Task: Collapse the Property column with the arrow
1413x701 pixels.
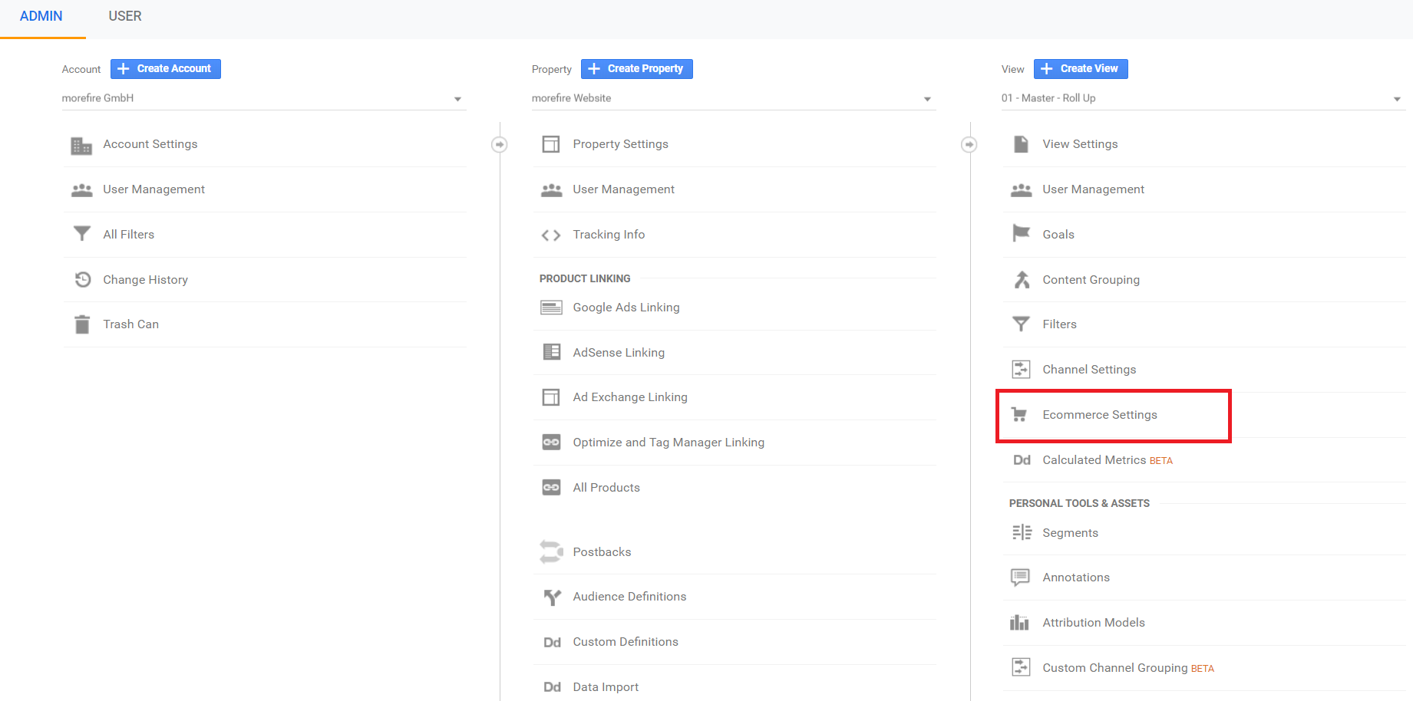Action: pos(969,143)
